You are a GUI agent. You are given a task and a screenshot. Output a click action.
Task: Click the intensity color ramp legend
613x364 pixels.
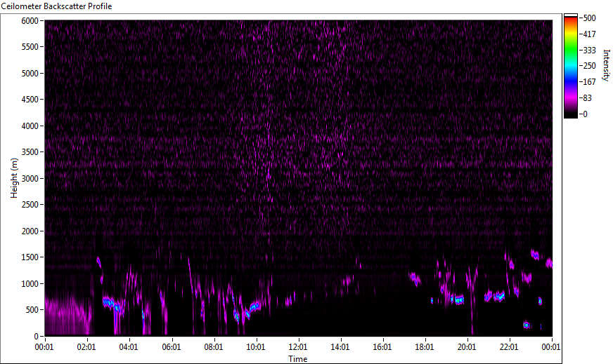coord(570,66)
